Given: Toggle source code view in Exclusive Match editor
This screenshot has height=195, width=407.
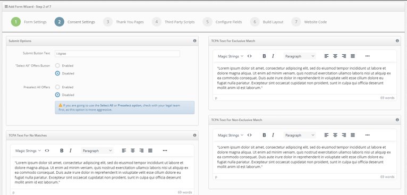Looking at the screenshot, I should pyautogui.click(x=249, y=56).
